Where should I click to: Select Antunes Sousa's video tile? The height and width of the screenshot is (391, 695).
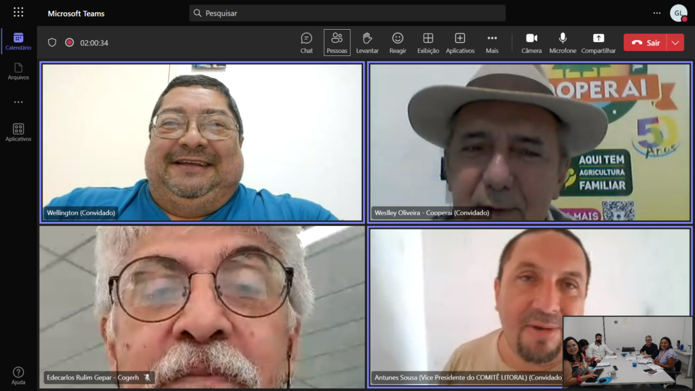[x=530, y=308]
